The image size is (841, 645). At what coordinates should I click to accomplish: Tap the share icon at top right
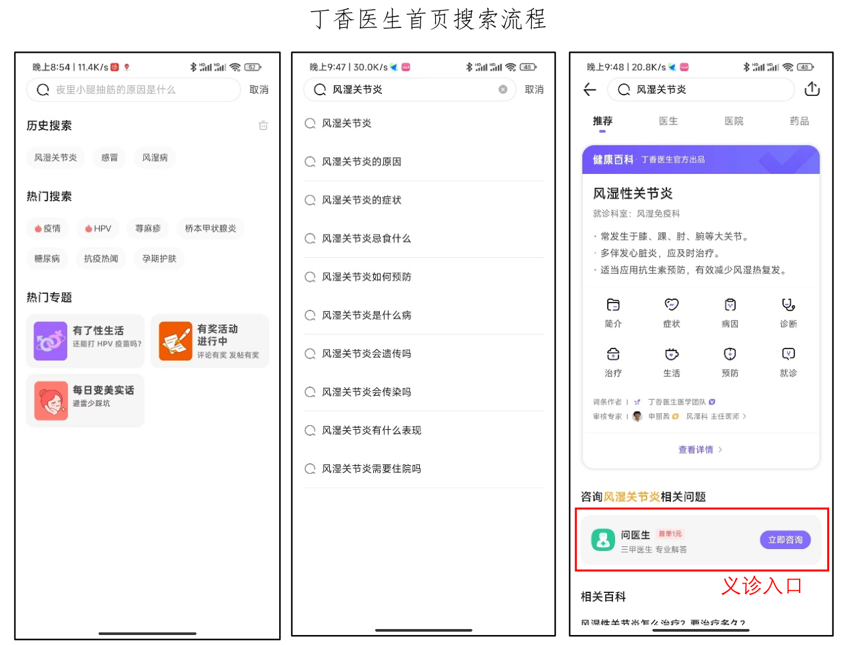point(812,89)
